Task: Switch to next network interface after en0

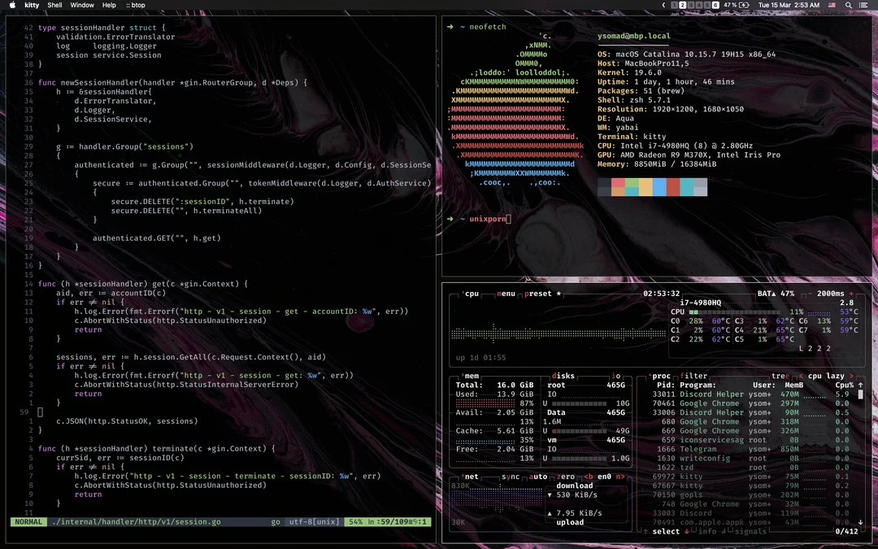Action: coord(619,477)
